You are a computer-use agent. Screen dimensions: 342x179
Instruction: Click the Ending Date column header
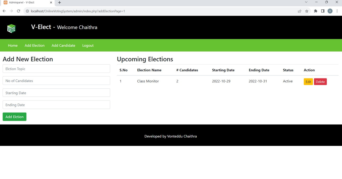pos(259,70)
